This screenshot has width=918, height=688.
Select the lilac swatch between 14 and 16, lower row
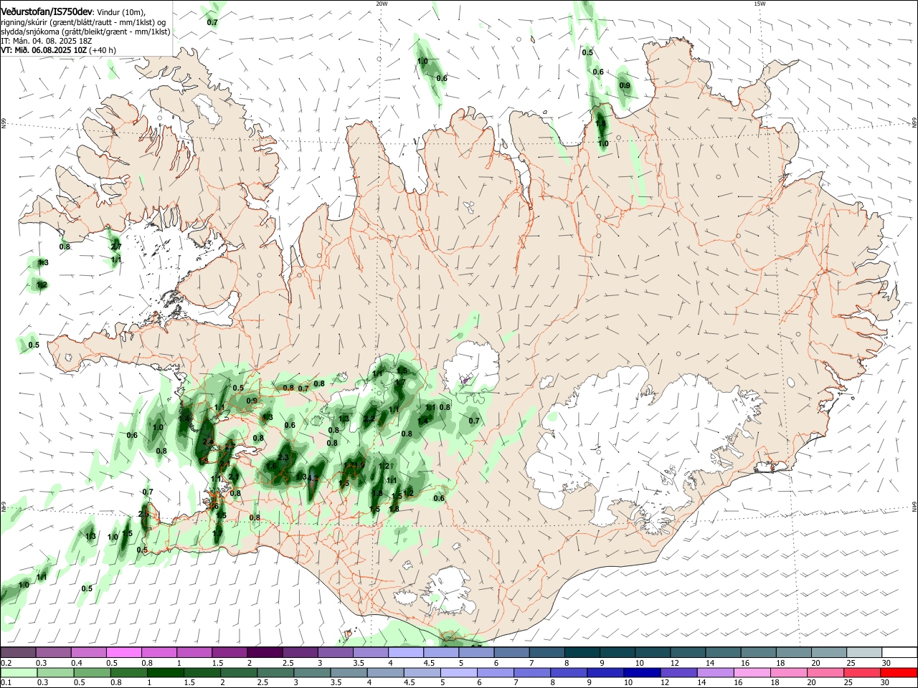click(715, 672)
